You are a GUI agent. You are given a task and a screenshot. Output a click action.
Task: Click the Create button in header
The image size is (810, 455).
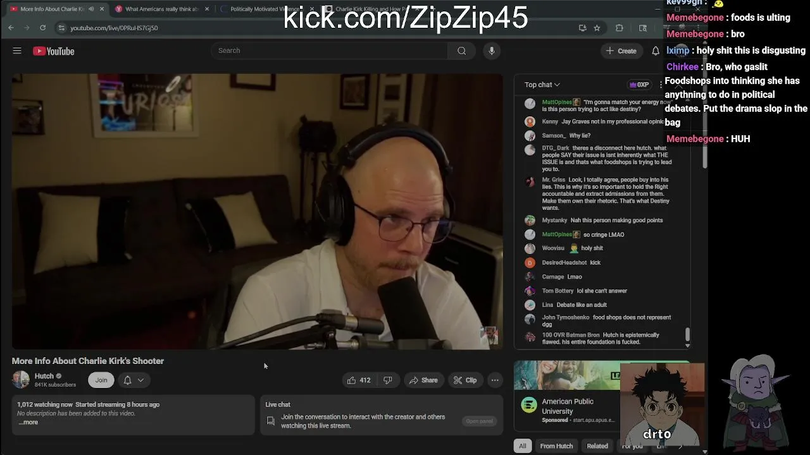621,51
